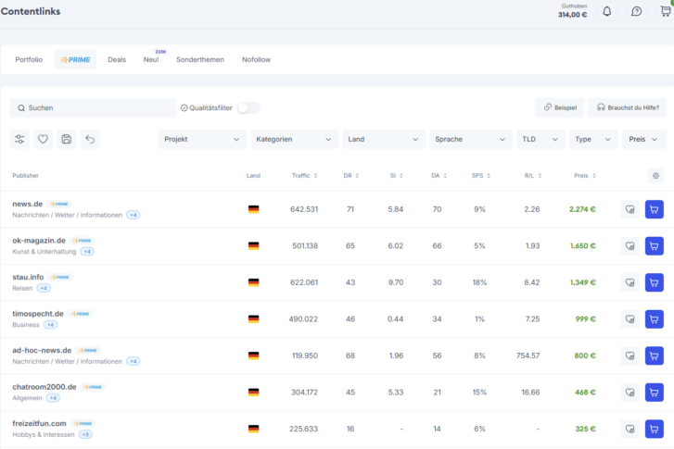The image size is (674, 449).
Task: Add timospecht.de to the cart
Action: [x=654, y=319]
